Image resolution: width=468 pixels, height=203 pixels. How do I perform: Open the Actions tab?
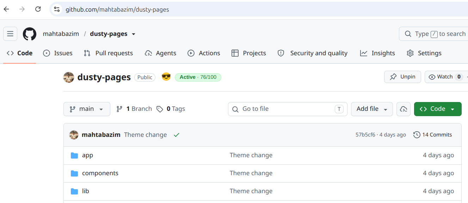[204, 53]
